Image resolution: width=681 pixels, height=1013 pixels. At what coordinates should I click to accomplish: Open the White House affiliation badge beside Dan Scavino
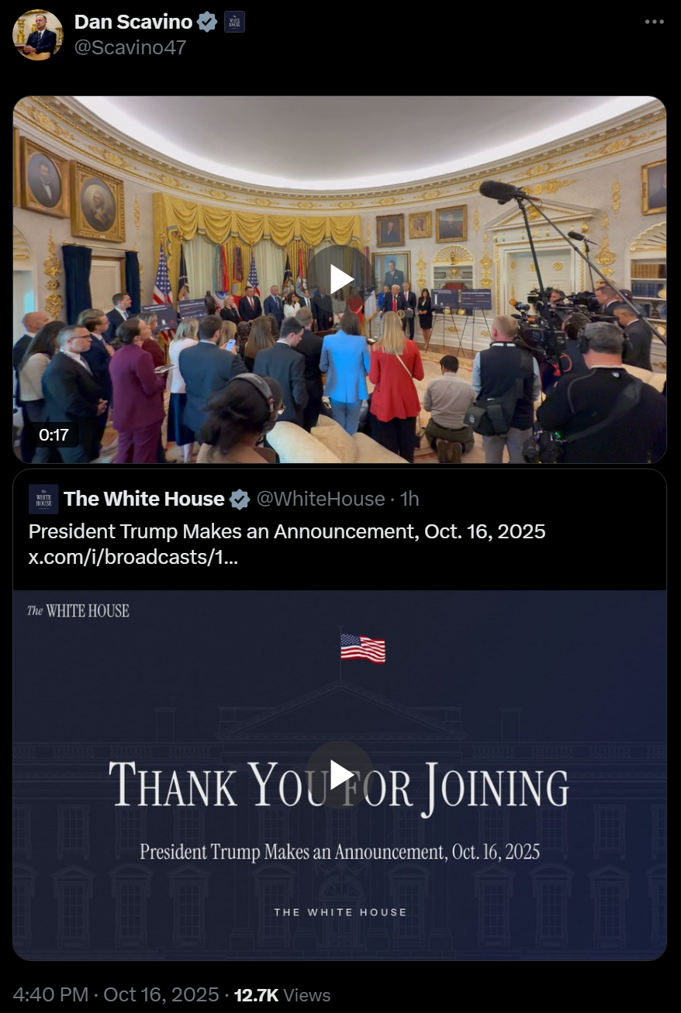pyautogui.click(x=234, y=22)
